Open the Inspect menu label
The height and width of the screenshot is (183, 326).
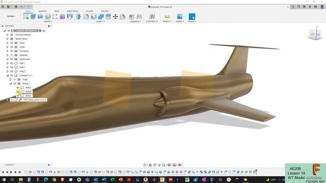click(167, 21)
